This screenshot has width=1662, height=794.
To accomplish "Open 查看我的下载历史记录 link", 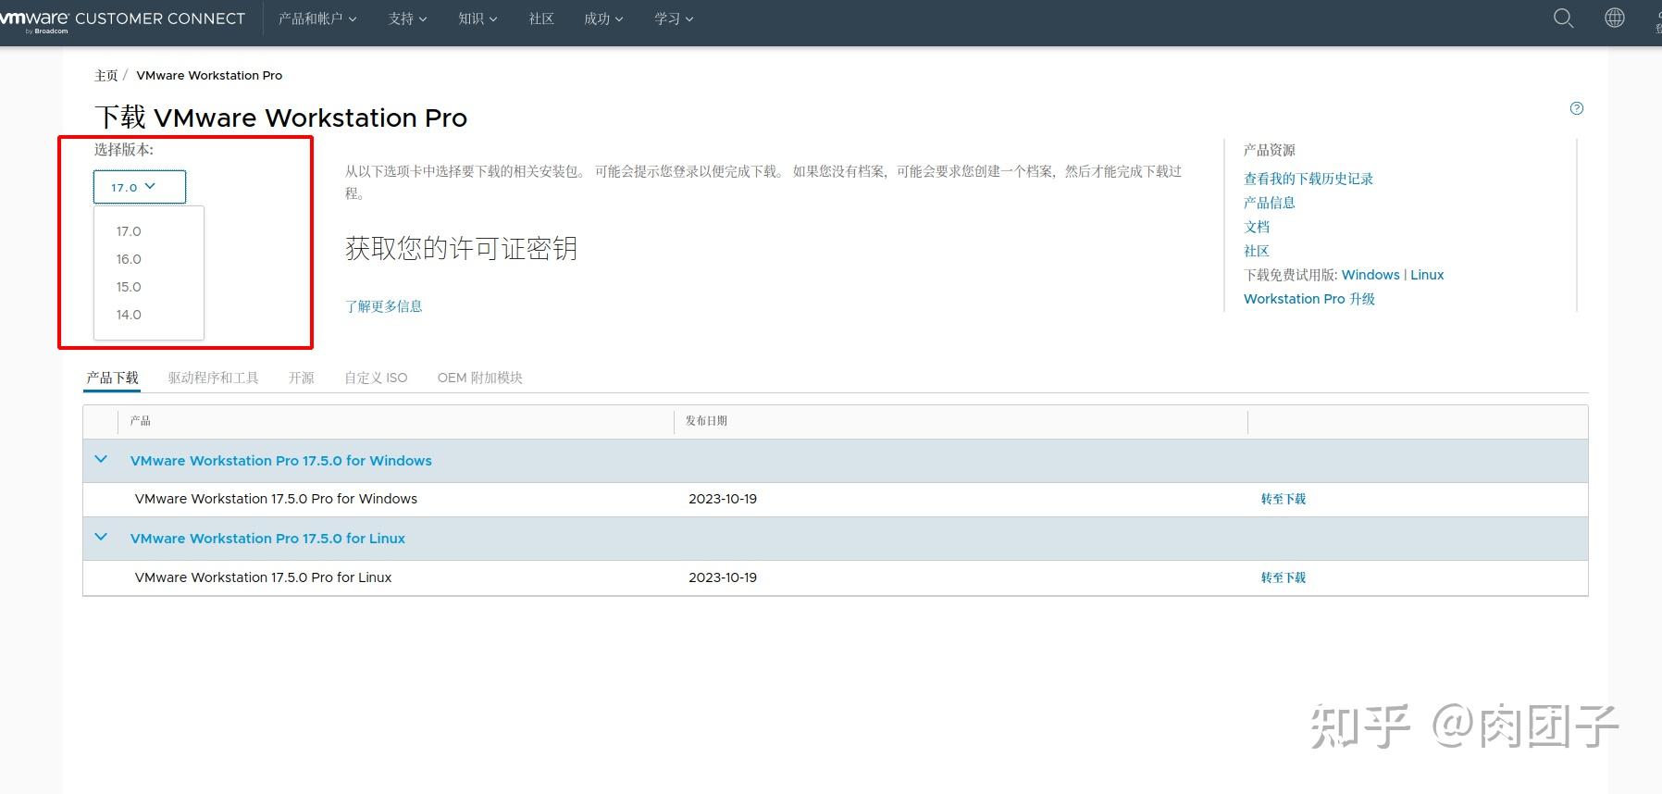I will coord(1309,179).
